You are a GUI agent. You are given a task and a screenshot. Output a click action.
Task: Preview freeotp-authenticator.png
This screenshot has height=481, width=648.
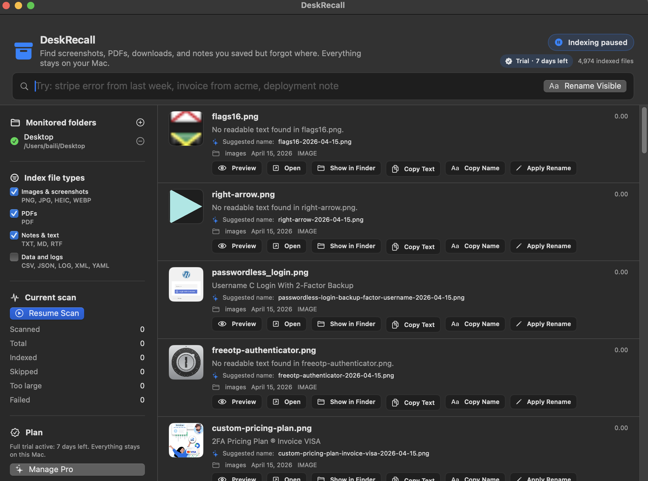point(237,402)
